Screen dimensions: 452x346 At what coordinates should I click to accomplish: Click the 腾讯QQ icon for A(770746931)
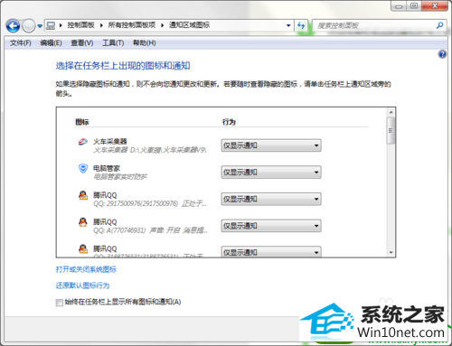pos(83,222)
